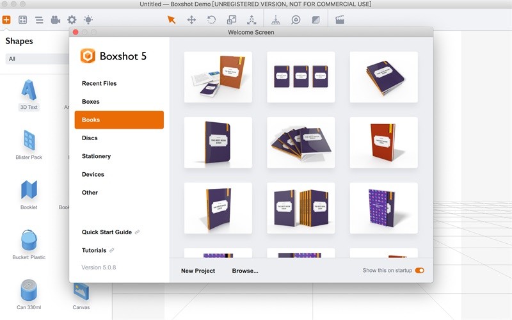Open the purple book pair with orange spines template
The image size is (512, 320).
pos(301,208)
